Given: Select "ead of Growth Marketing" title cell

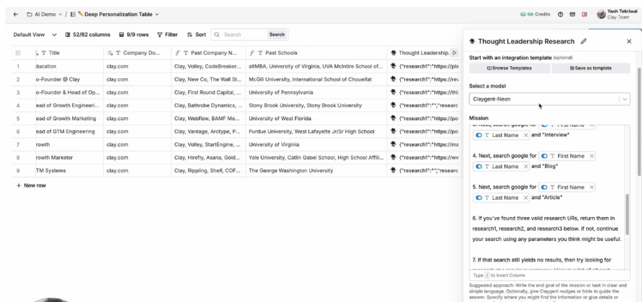Looking at the screenshot, I should (x=69, y=118).
